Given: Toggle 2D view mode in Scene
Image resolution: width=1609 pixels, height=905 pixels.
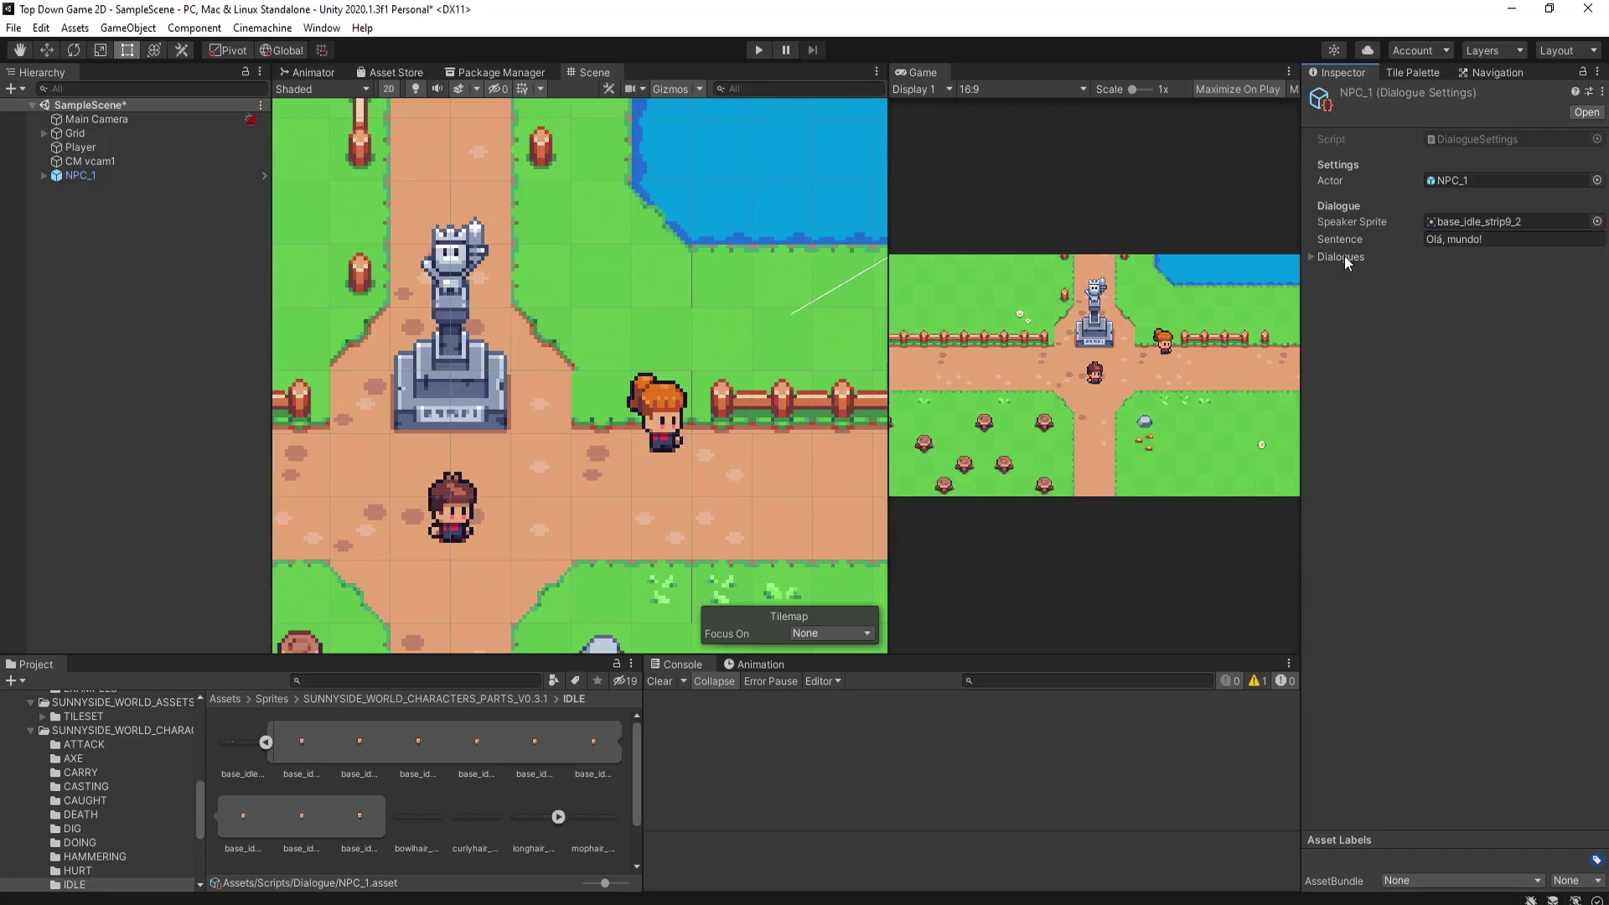Looking at the screenshot, I should (x=389, y=89).
